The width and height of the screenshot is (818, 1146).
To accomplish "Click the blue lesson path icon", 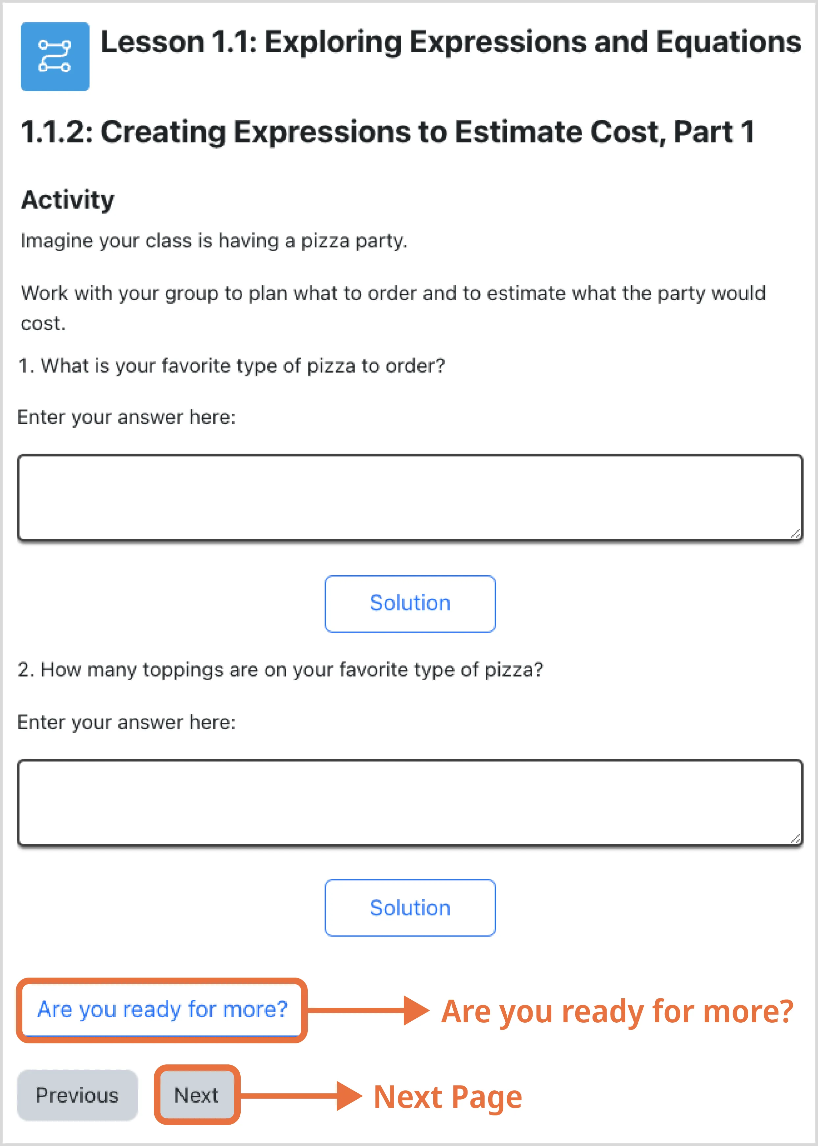I will coord(55,57).
